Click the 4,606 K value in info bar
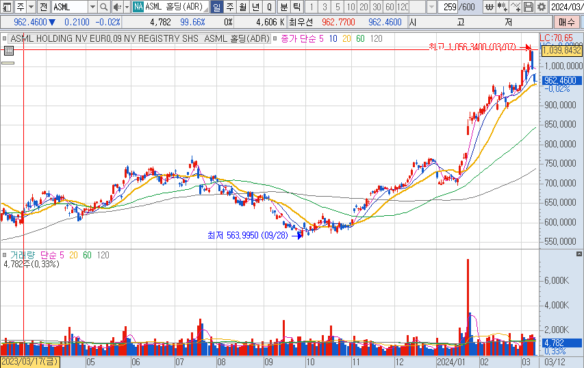 click(270, 22)
